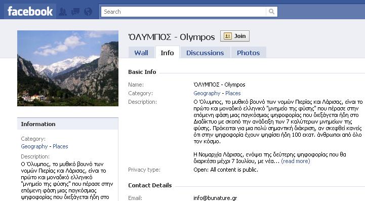365x201 pixels.
Task: Click the 'Open: All content is public.' text
Action: point(226,170)
